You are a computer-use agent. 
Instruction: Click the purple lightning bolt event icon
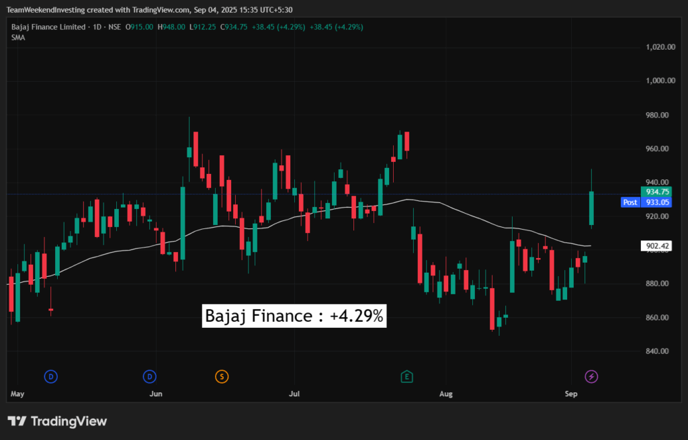[591, 376]
